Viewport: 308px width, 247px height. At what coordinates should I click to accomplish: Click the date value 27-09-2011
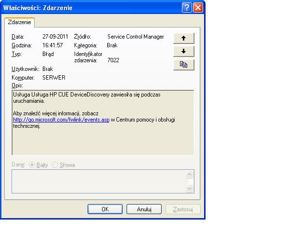click(55, 37)
